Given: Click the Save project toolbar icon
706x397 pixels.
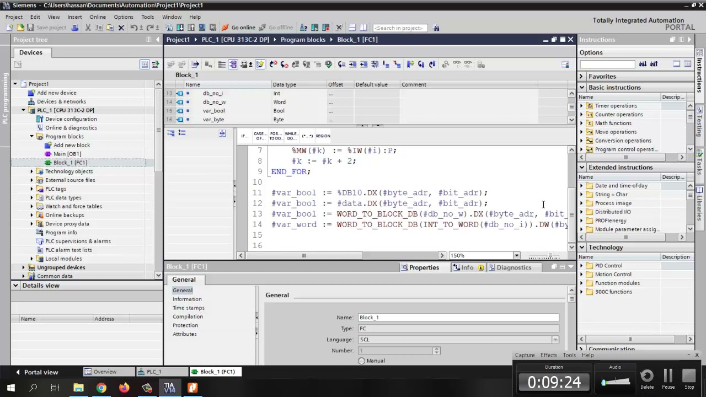Looking at the screenshot, I should point(30,28).
